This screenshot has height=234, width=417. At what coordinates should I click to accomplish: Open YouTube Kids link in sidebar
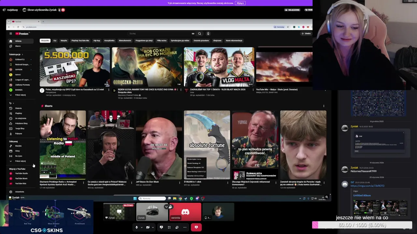click(x=21, y=183)
